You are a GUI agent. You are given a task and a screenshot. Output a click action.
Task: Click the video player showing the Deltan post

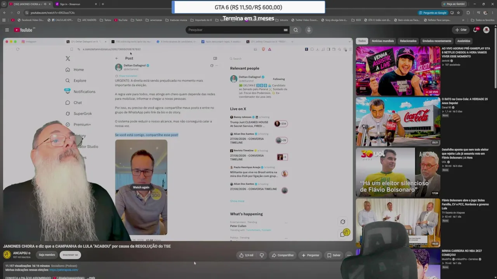[178, 139]
